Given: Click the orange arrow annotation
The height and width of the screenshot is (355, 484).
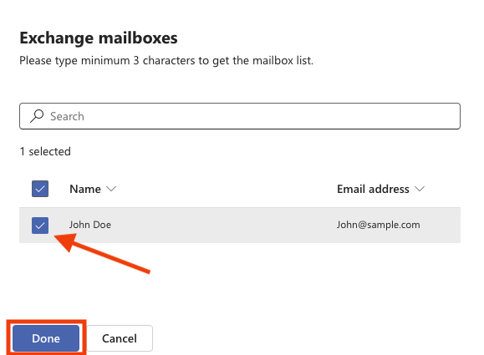Looking at the screenshot, I should pyautogui.click(x=102, y=253).
